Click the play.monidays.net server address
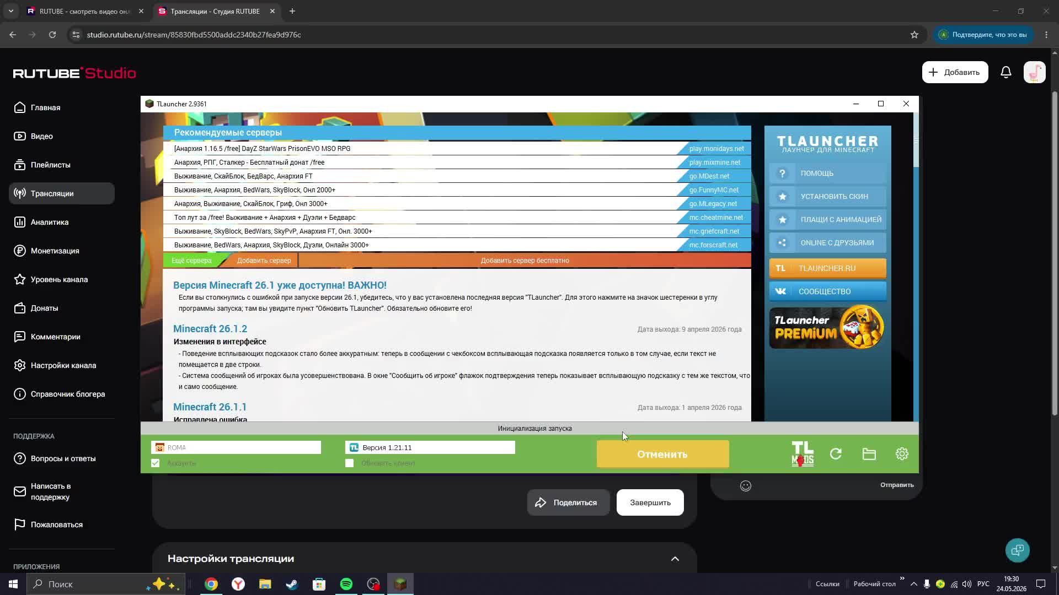 coord(716,149)
